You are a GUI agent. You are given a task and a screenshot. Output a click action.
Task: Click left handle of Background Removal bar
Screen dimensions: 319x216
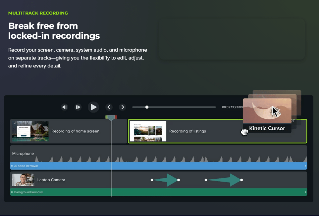pyautogui.click(x=12, y=192)
